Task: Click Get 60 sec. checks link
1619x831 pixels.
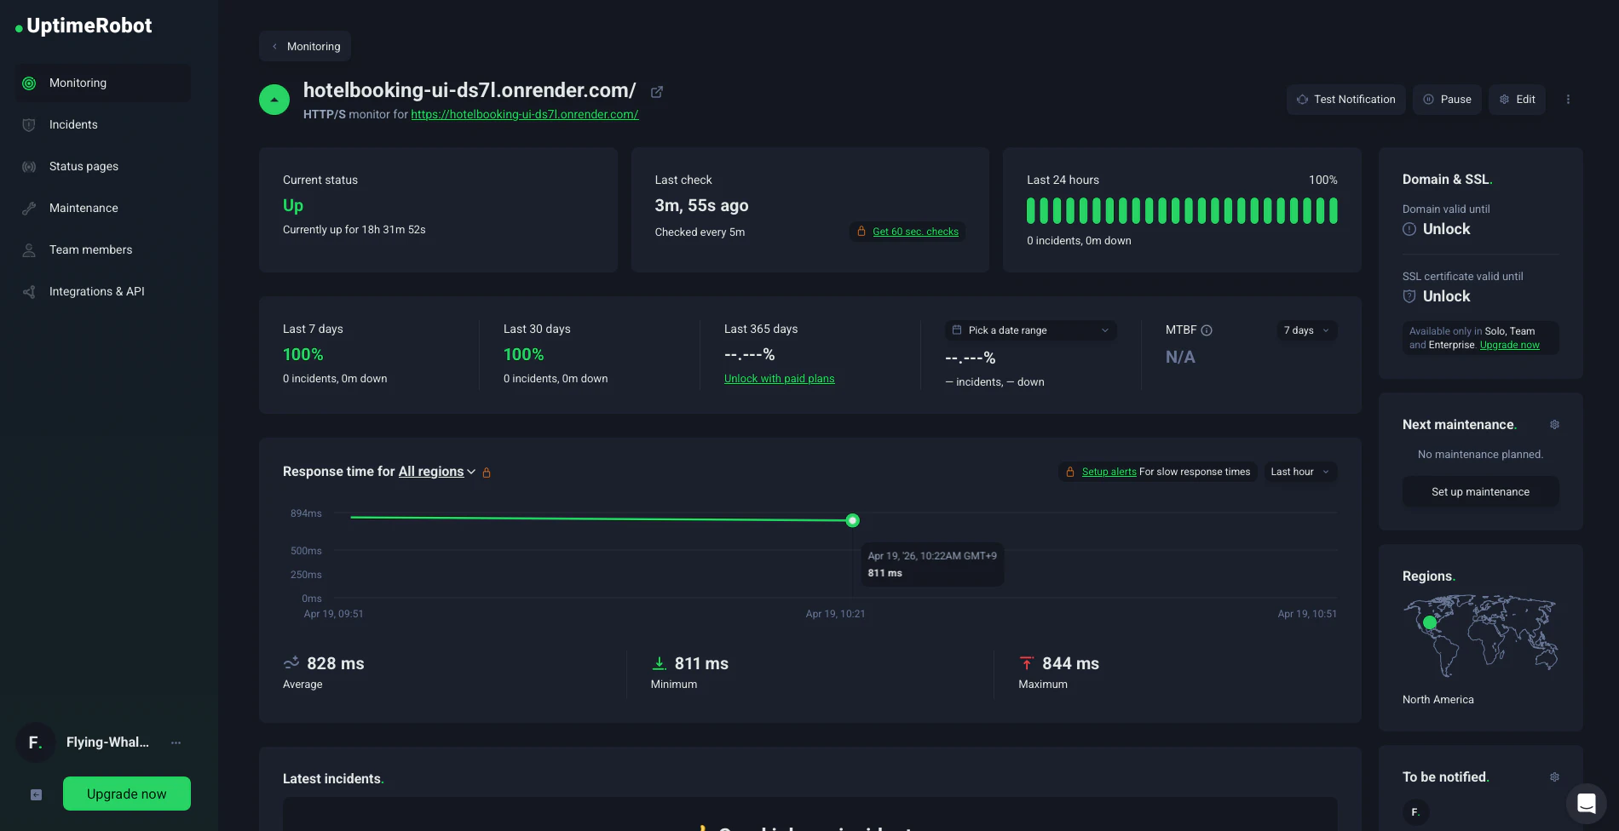Action: click(x=915, y=232)
